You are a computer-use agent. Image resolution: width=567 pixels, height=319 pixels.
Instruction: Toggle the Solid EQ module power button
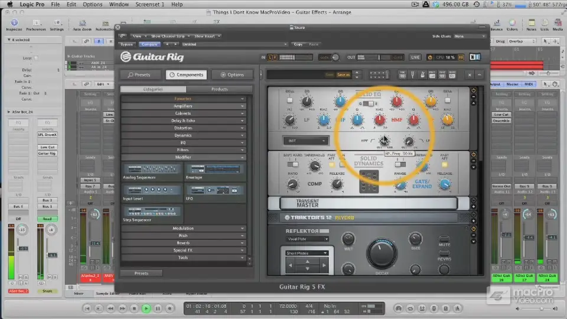point(473,90)
